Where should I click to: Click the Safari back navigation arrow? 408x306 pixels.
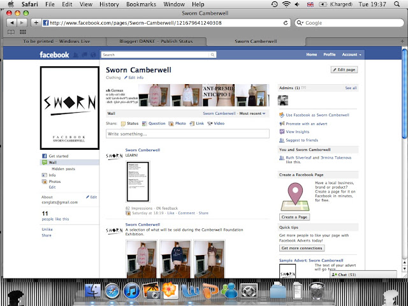tap(12, 23)
